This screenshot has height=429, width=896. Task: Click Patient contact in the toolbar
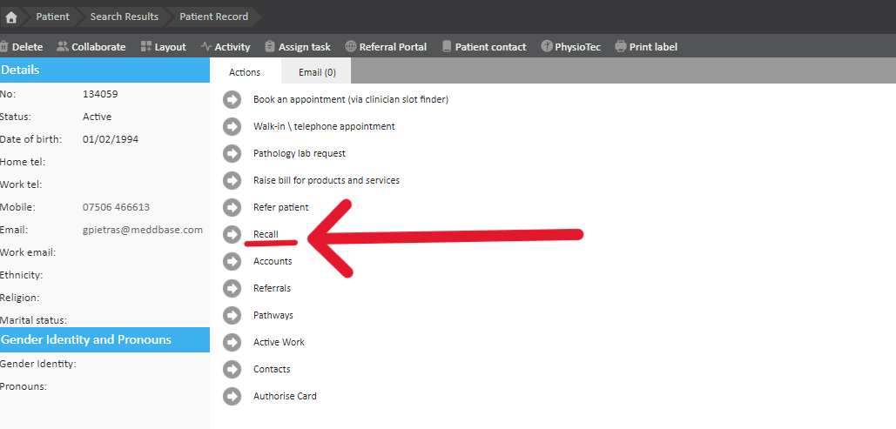point(483,47)
